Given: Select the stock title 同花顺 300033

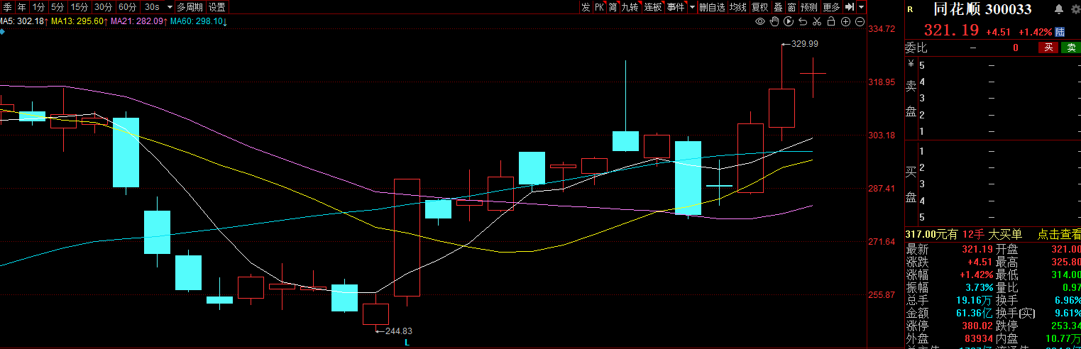Looking at the screenshot, I should [x=982, y=9].
